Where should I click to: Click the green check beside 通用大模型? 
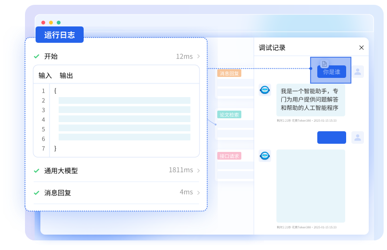pyautogui.click(x=37, y=171)
